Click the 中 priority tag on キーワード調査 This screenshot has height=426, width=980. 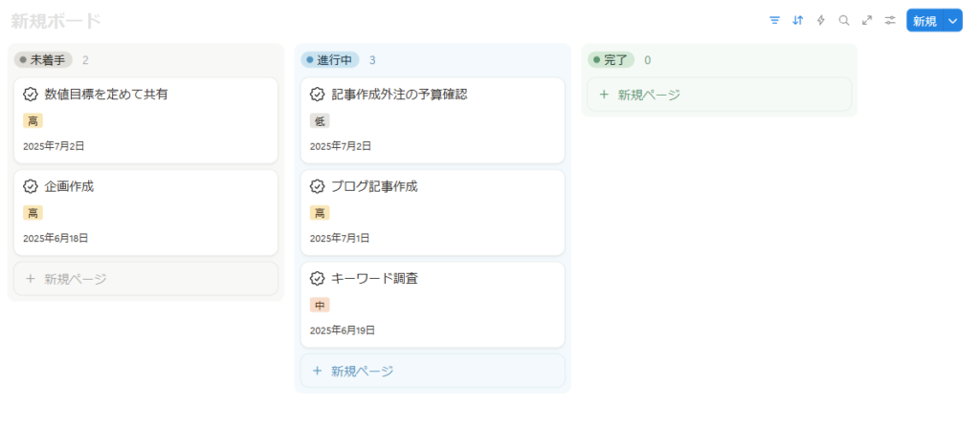pyautogui.click(x=321, y=305)
